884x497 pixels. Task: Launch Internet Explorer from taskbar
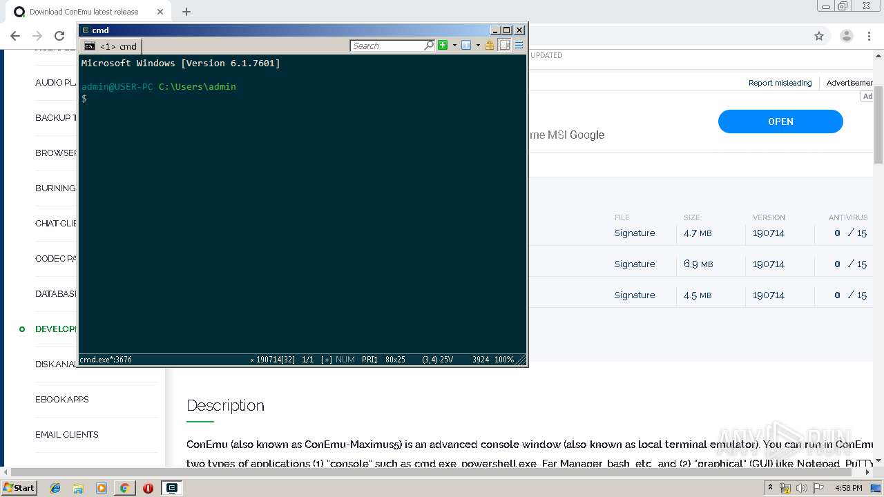(x=55, y=487)
